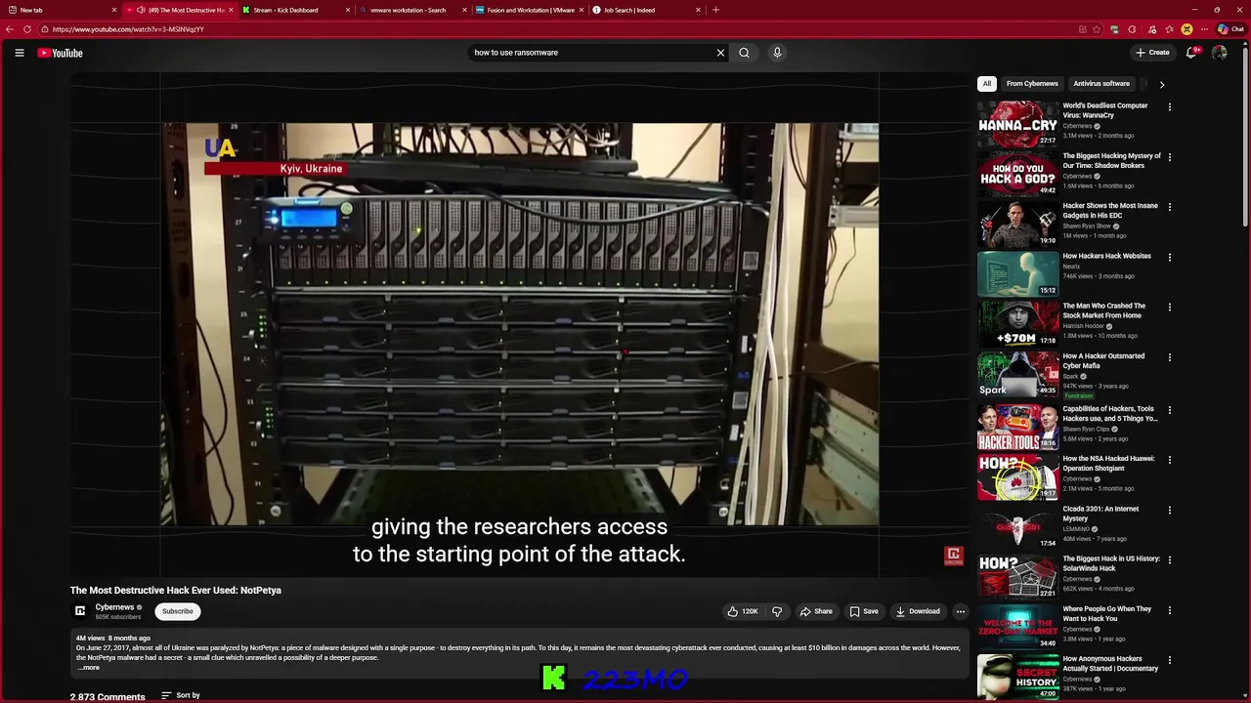Open the Create menu
Image resolution: width=1251 pixels, height=703 pixels.
click(1152, 53)
